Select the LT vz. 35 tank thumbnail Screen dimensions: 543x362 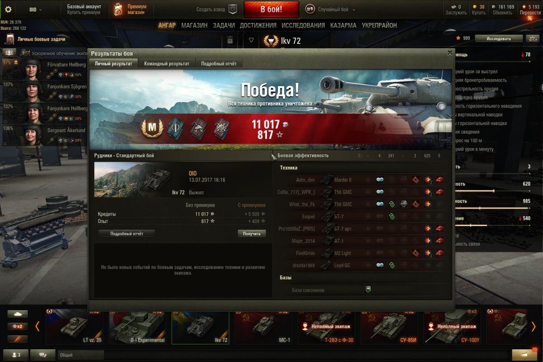coord(75,326)
